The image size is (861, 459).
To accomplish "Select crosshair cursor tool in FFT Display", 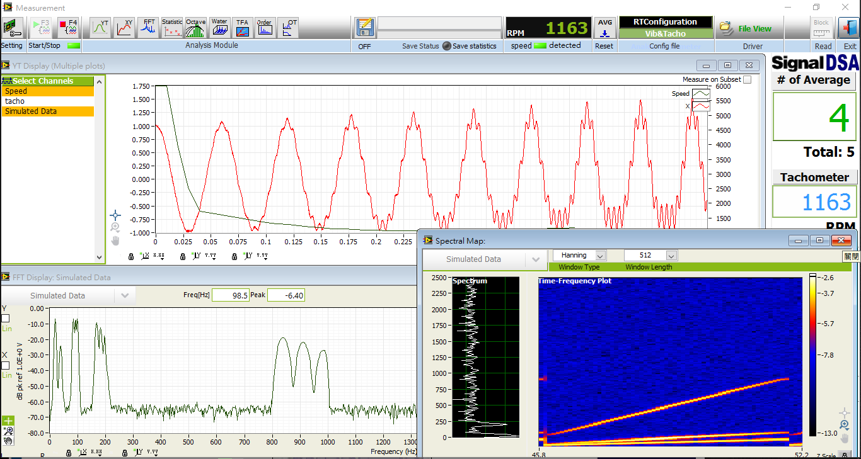I will [8, 420].
